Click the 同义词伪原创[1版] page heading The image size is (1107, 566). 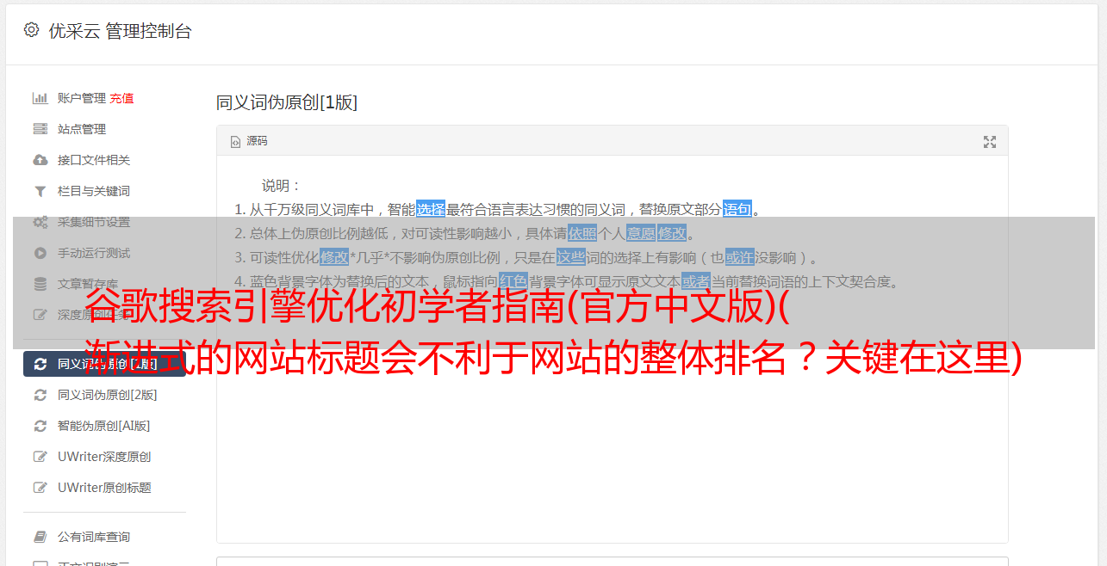[287, 102]
